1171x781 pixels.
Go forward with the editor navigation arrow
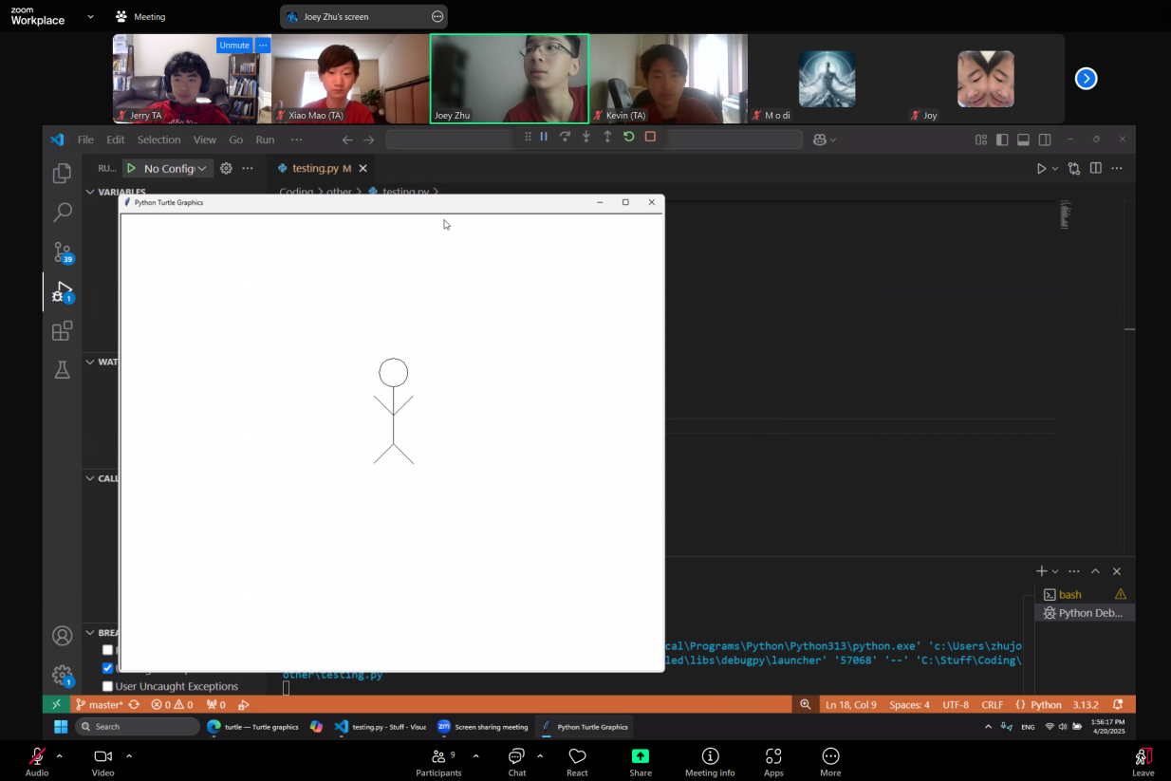coord(369,139)
